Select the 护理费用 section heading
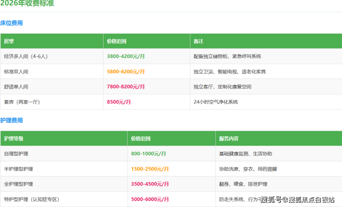Screen dimensions: 342x207 click(x=12, y=120)
